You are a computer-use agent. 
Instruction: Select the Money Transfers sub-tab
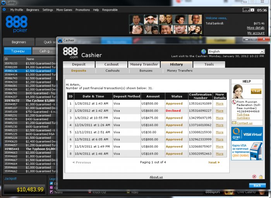(x=180, y=70)
